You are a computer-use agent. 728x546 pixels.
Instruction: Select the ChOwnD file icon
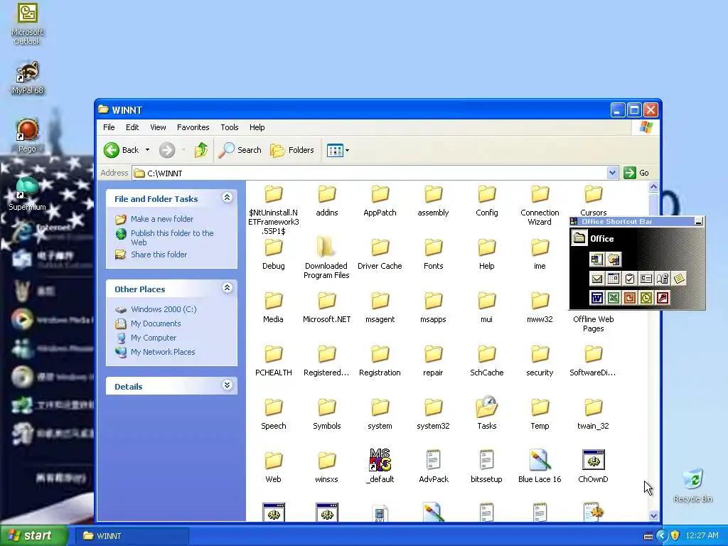pos(593,466)
